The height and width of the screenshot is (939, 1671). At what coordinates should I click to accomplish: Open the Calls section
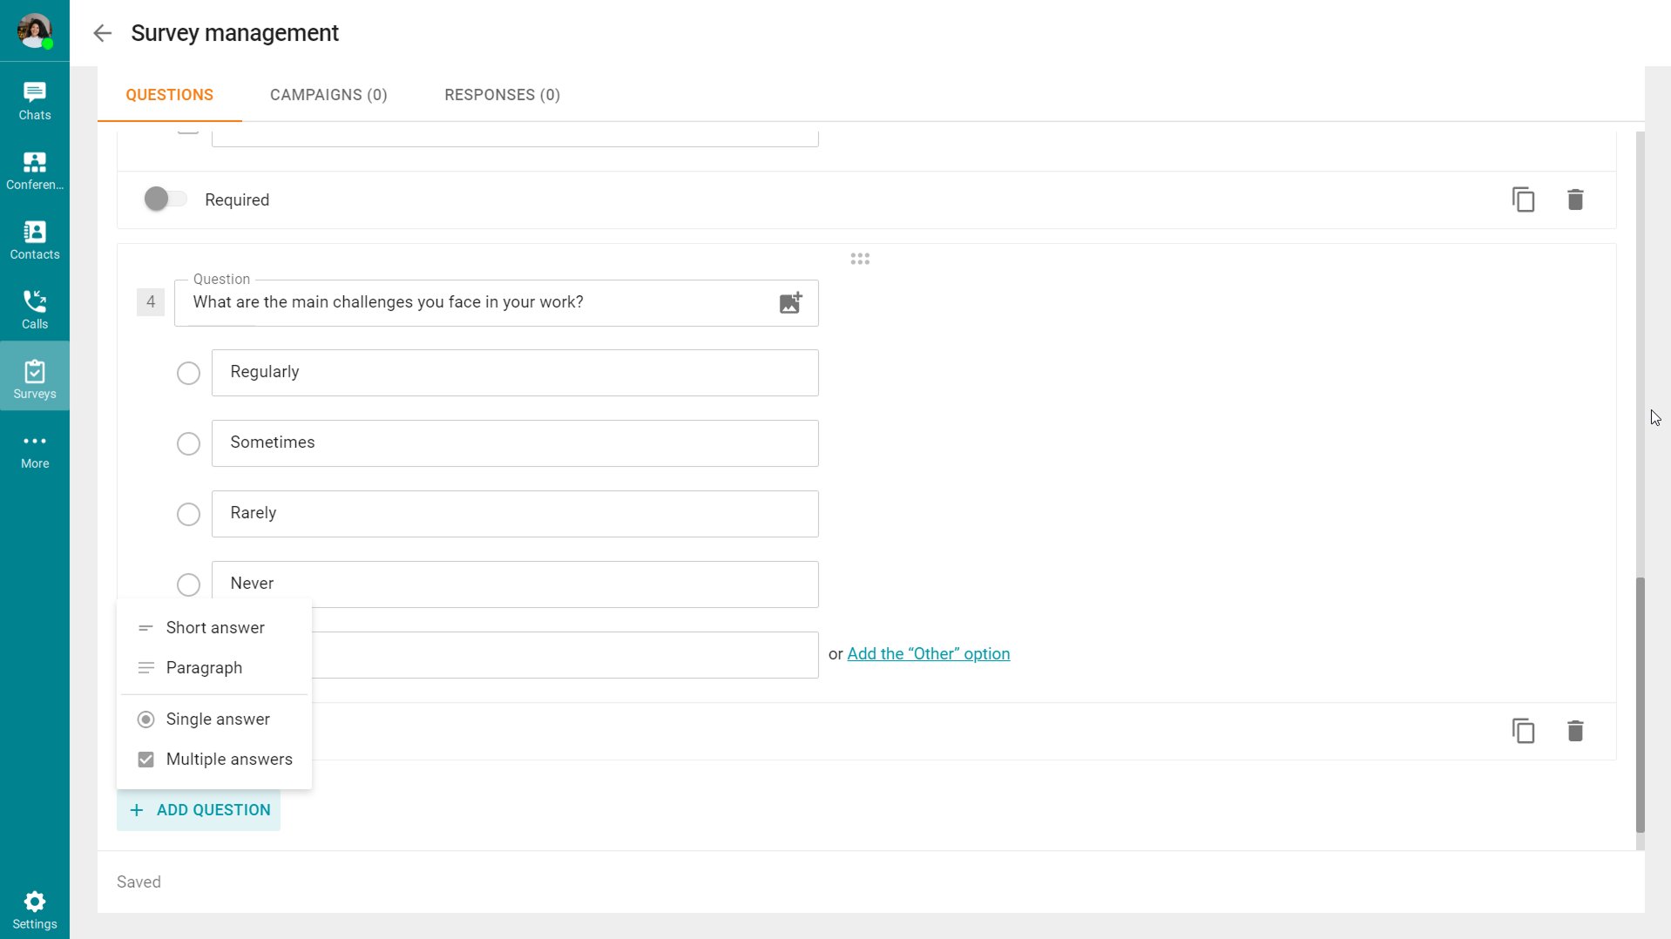[x=35, y=309]
